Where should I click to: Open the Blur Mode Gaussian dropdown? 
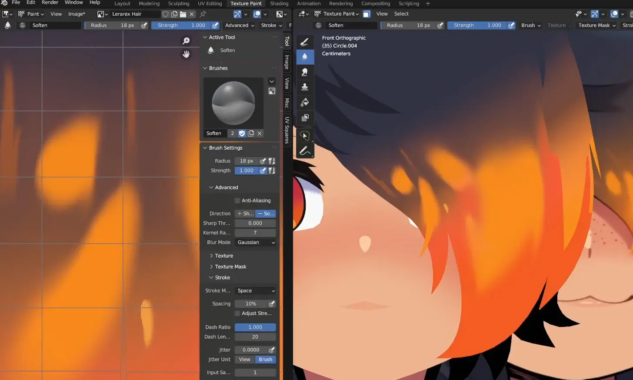point(255,242)
